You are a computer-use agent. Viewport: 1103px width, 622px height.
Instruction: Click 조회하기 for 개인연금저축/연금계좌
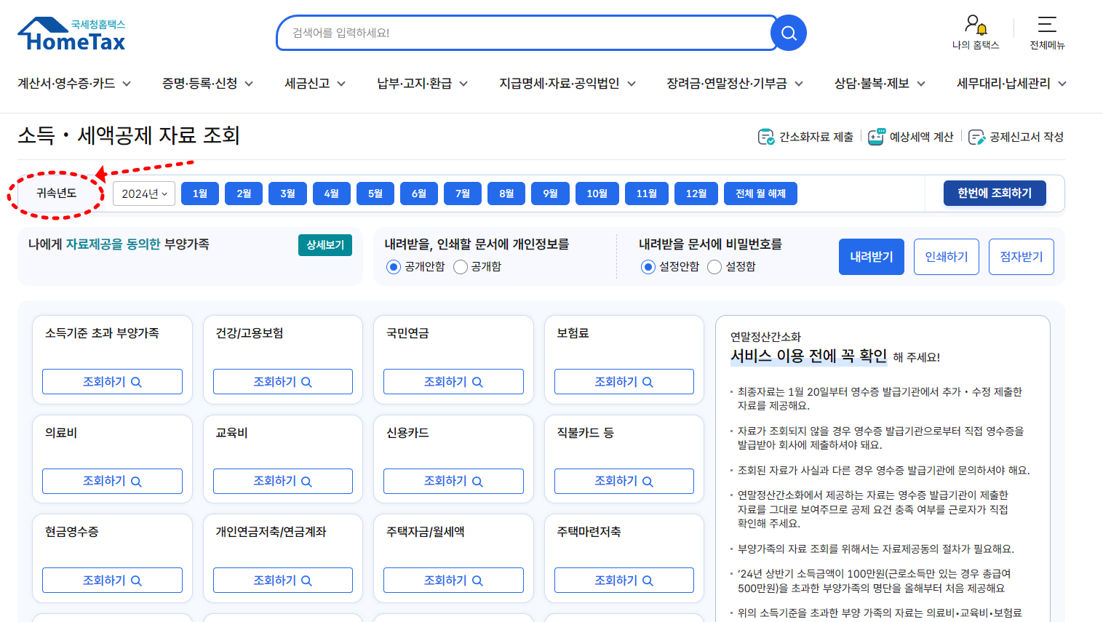pos(283,581)
